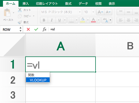139x103 pixels.
Task: Cancel formula entry with red X
Action: coord(28,29)
